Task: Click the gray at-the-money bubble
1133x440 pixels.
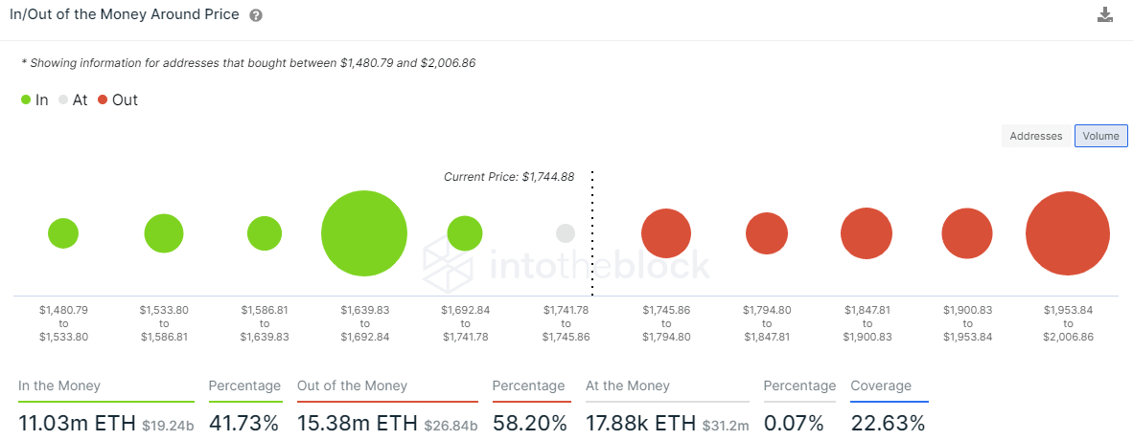Action: (x=566, y=233)
